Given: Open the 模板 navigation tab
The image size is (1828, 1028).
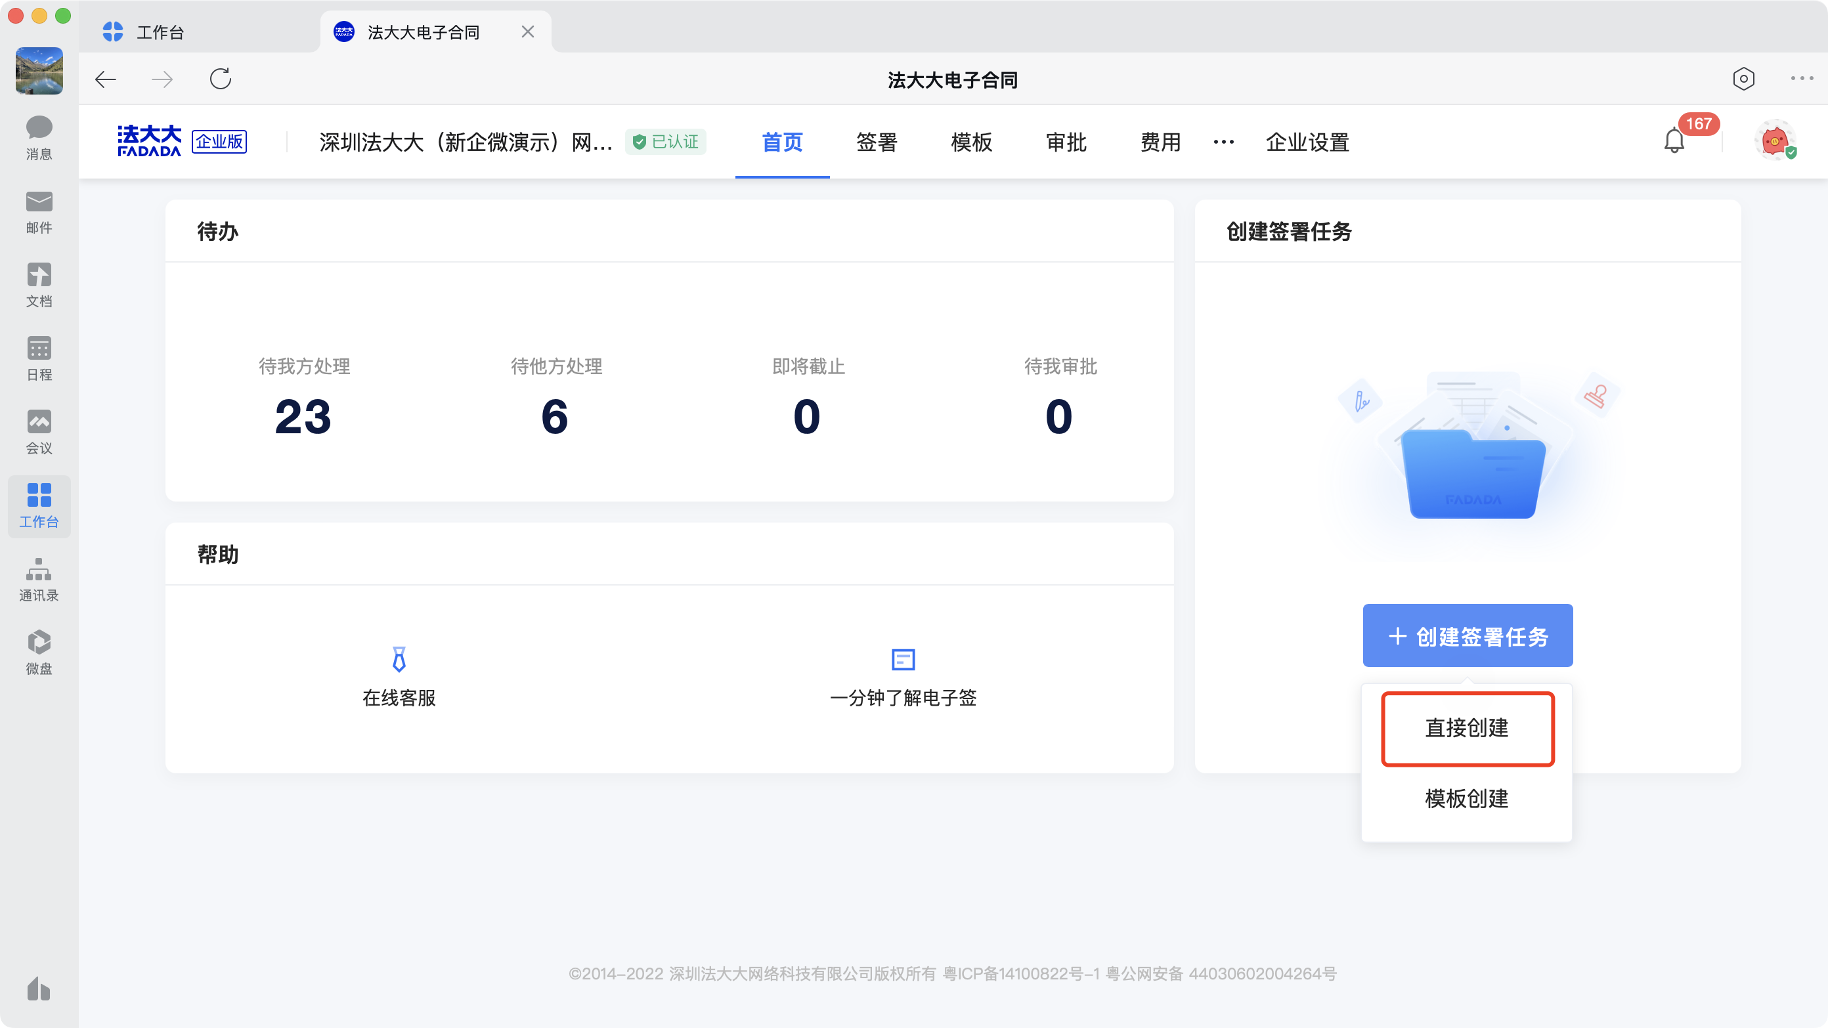Looking at the screenshot, I should (x=972, y=142).
